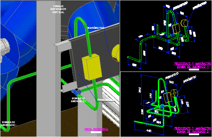Select the white scale bar under VISTA ISOMETRICA
This screenshot has width=212, height=137.
click(96, 132)
